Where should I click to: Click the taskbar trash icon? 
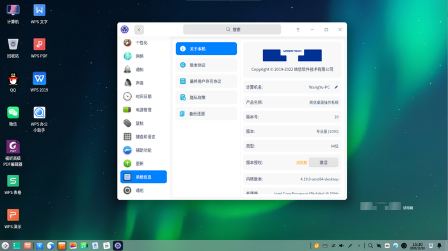(x=431, y=246)
